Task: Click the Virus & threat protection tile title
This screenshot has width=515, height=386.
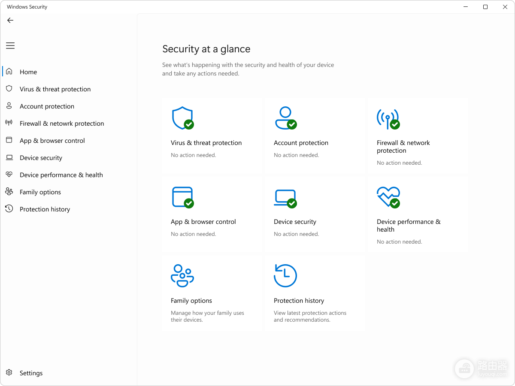Action: point(206,143)
